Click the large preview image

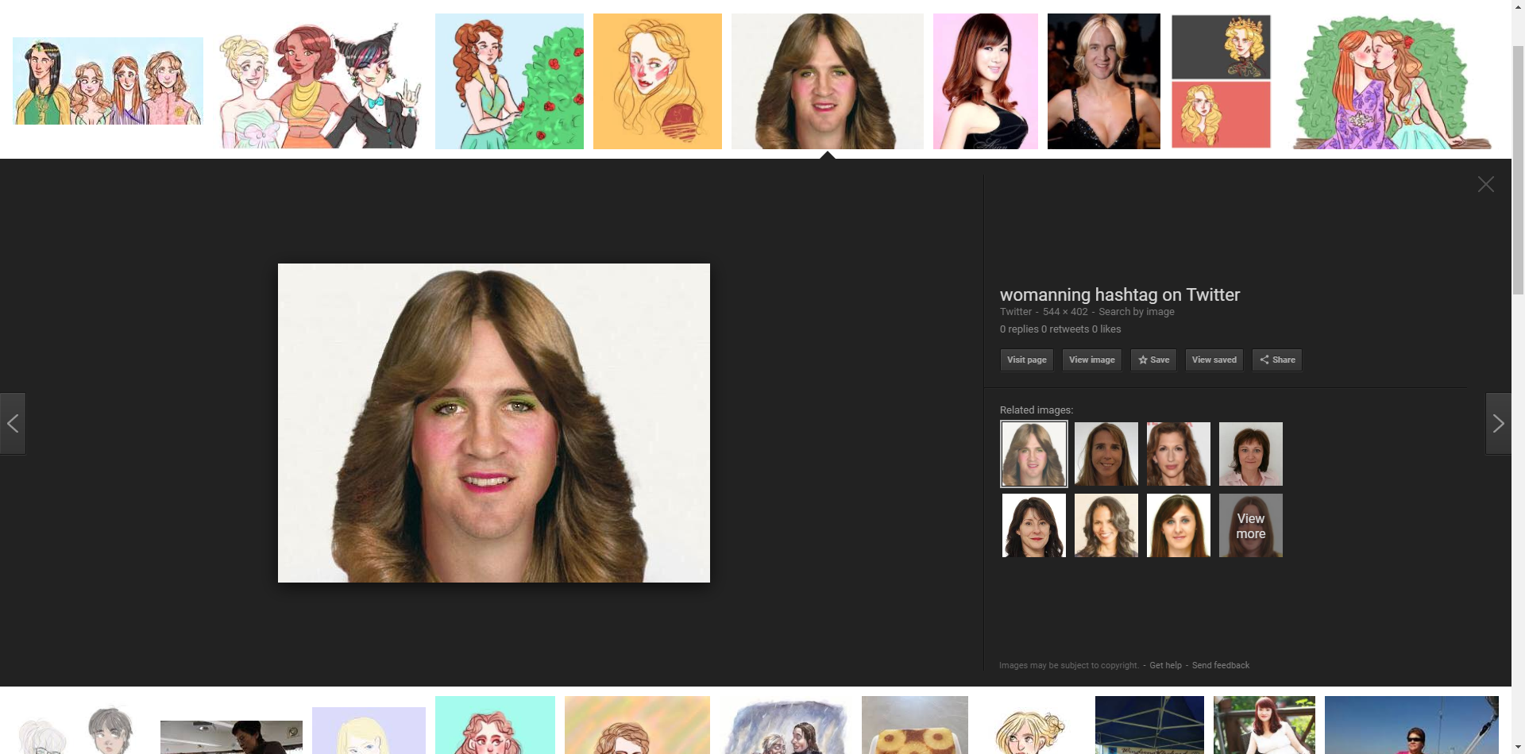[493, 423]
